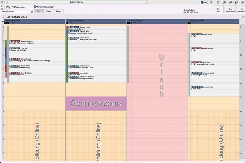Open the notes sticky icon in top bar
The image size is (245, 163).
[218, 2]
